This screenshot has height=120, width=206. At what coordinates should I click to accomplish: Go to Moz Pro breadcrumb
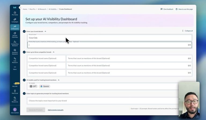pos(32,9)
